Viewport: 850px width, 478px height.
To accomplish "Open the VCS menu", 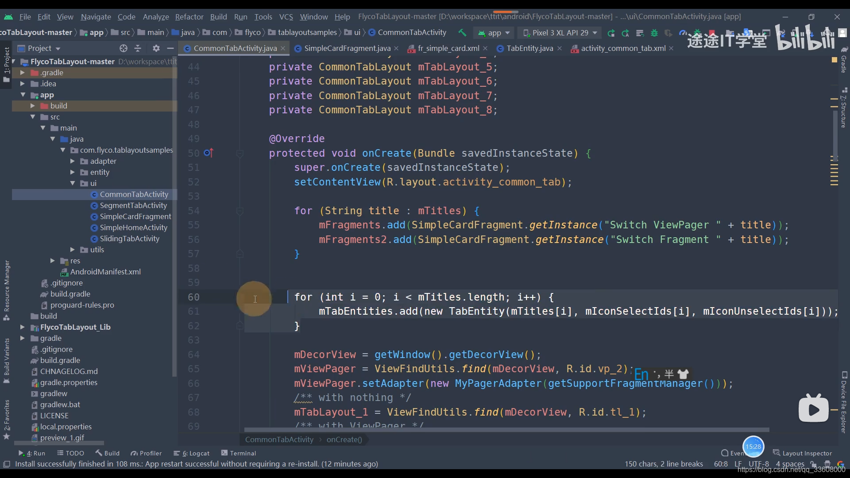I will (286, 17).
